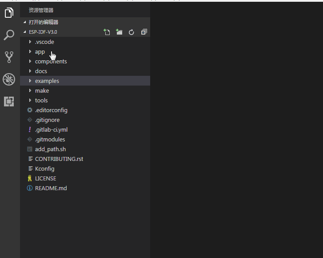The image size is (323, 258).
Task: Select the docs folder name
Action: [x=41, y=71]
